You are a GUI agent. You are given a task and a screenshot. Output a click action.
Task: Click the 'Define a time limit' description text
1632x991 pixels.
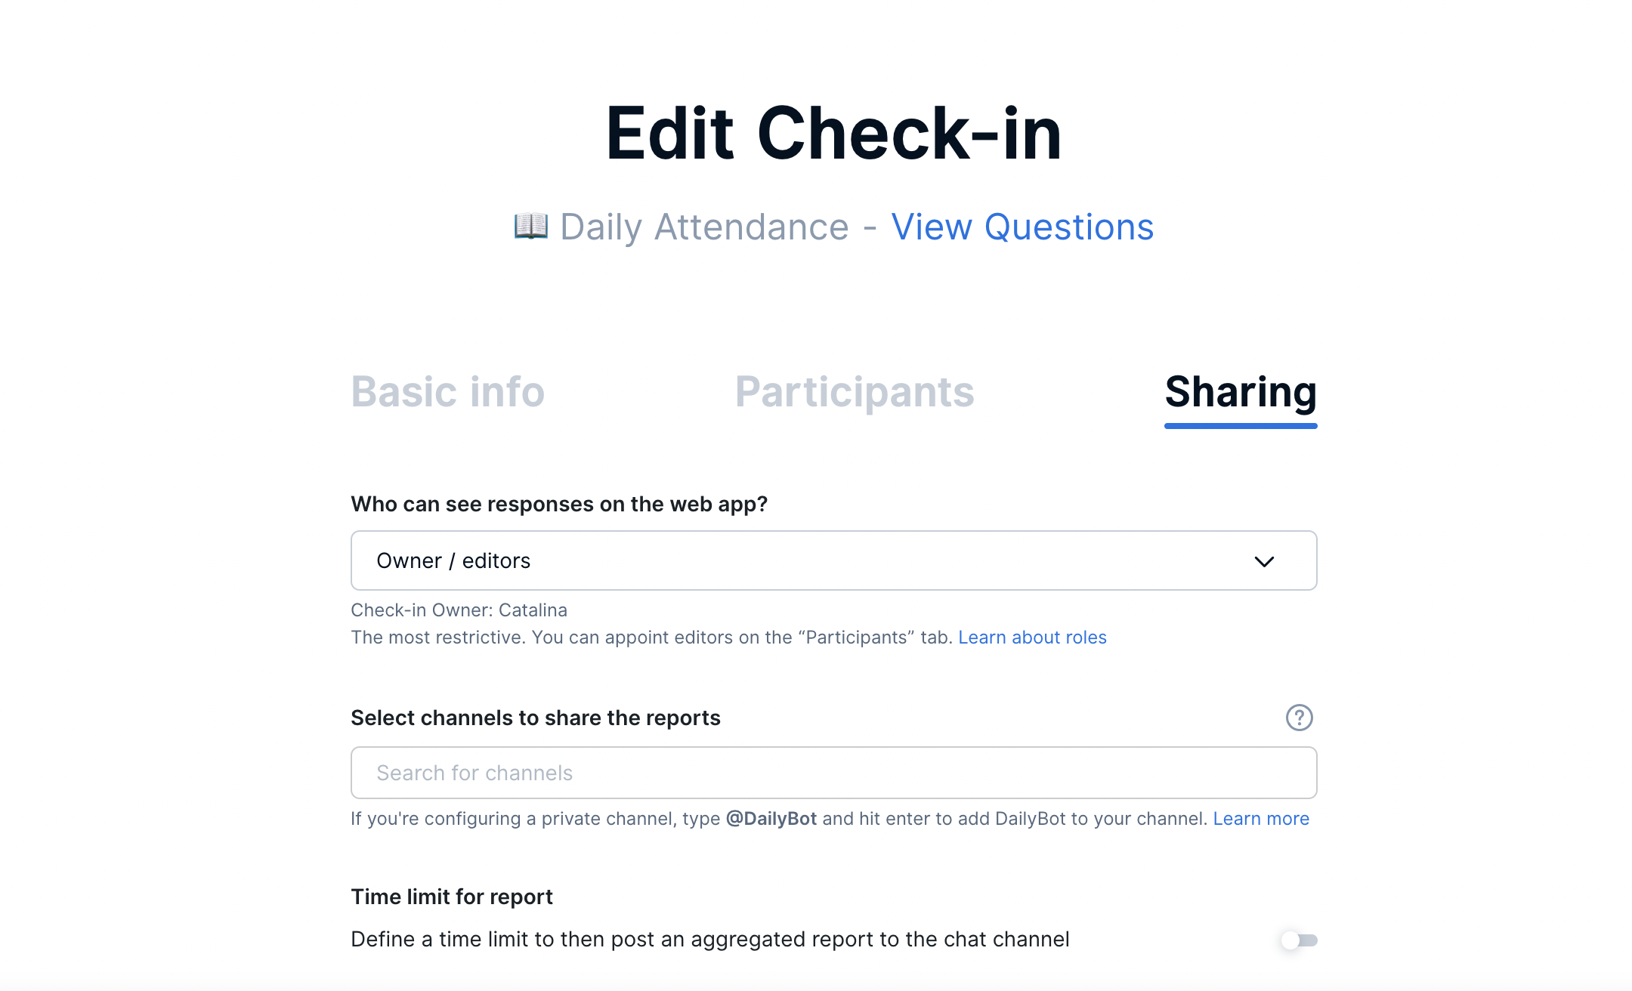coord(710,939)
